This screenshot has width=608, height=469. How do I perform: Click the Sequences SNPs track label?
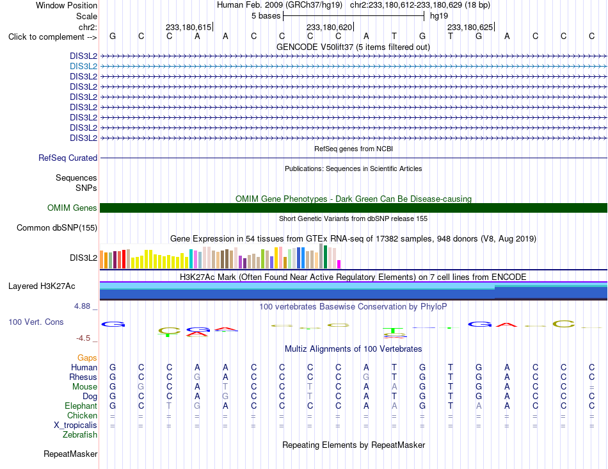[76, 183]
